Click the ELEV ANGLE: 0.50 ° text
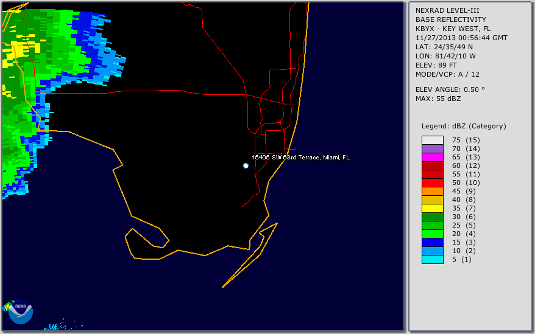The height and width of the screenshot is (334, 535). 450,89
